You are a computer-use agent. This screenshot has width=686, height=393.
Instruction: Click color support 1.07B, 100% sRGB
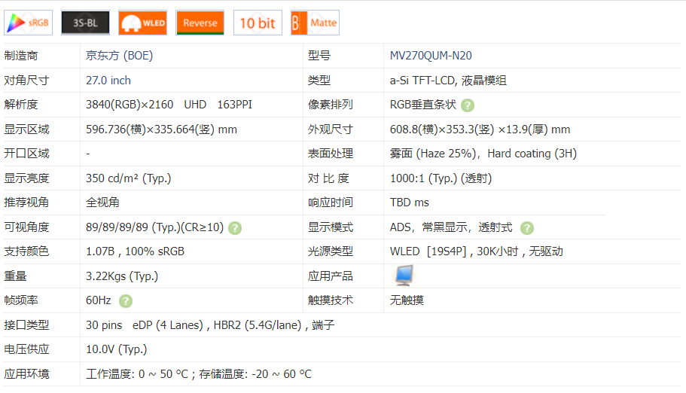pos(136,251)
